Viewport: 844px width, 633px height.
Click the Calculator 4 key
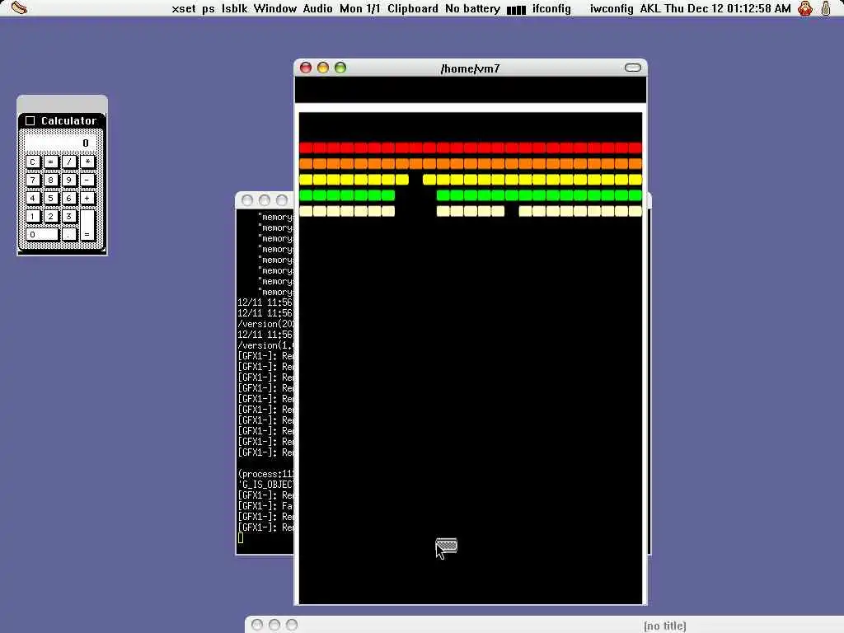click(33, 198)
